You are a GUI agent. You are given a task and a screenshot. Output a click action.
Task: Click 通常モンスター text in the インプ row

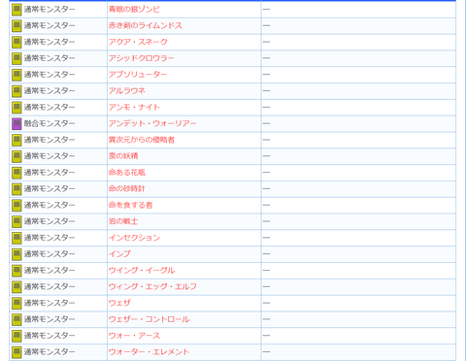pyautogui.click(x=50, y=254)
